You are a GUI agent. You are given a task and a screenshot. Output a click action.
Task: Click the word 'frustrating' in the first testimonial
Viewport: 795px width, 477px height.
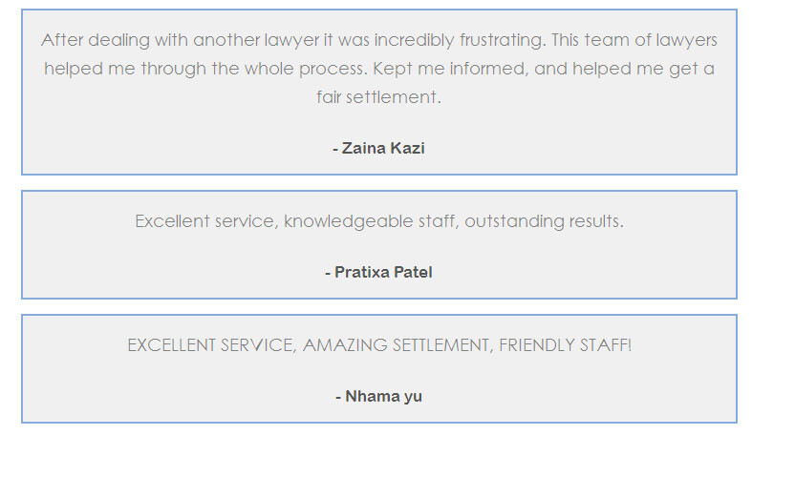pos(503,40)
